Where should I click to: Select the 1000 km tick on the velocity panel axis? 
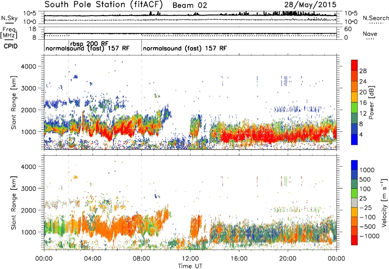(29, 232)
